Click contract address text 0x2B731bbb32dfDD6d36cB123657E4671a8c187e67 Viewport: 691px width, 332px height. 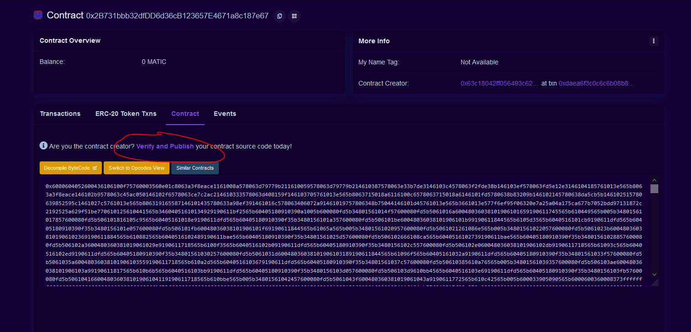177,16
